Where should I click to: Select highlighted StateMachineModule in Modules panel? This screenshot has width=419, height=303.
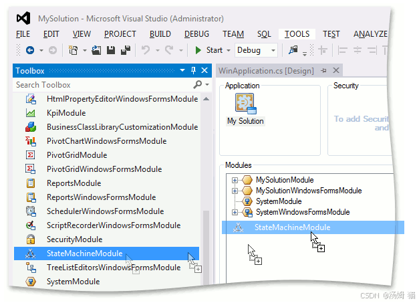coord(313,227)
